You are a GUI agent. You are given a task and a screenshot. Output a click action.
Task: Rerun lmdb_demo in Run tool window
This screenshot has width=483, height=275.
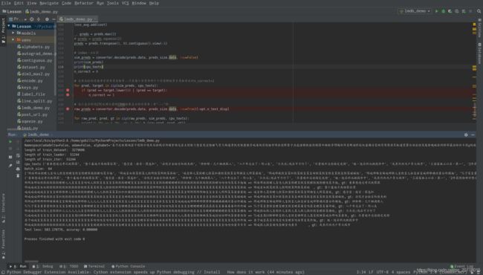point(10,142)
